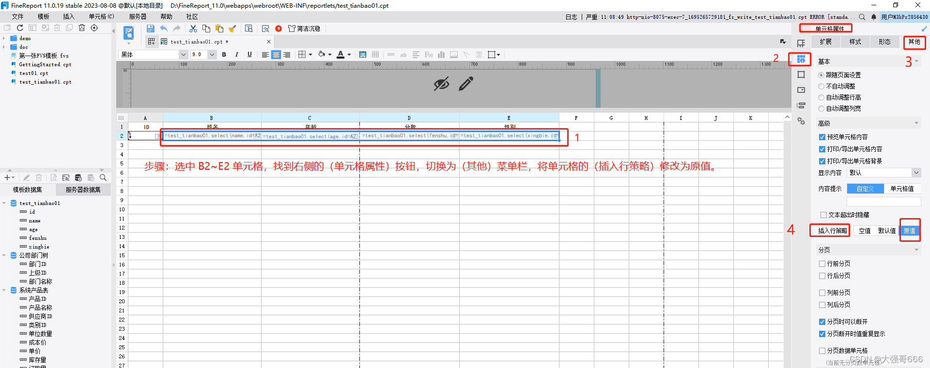Choose 空值 insert-row strategy
Viewport: 930px width, 368px height.
(x=865, y=231)
